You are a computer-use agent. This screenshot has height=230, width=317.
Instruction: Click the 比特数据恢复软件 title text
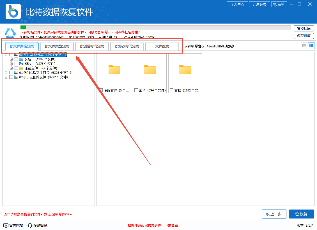[x=59, y=12]
